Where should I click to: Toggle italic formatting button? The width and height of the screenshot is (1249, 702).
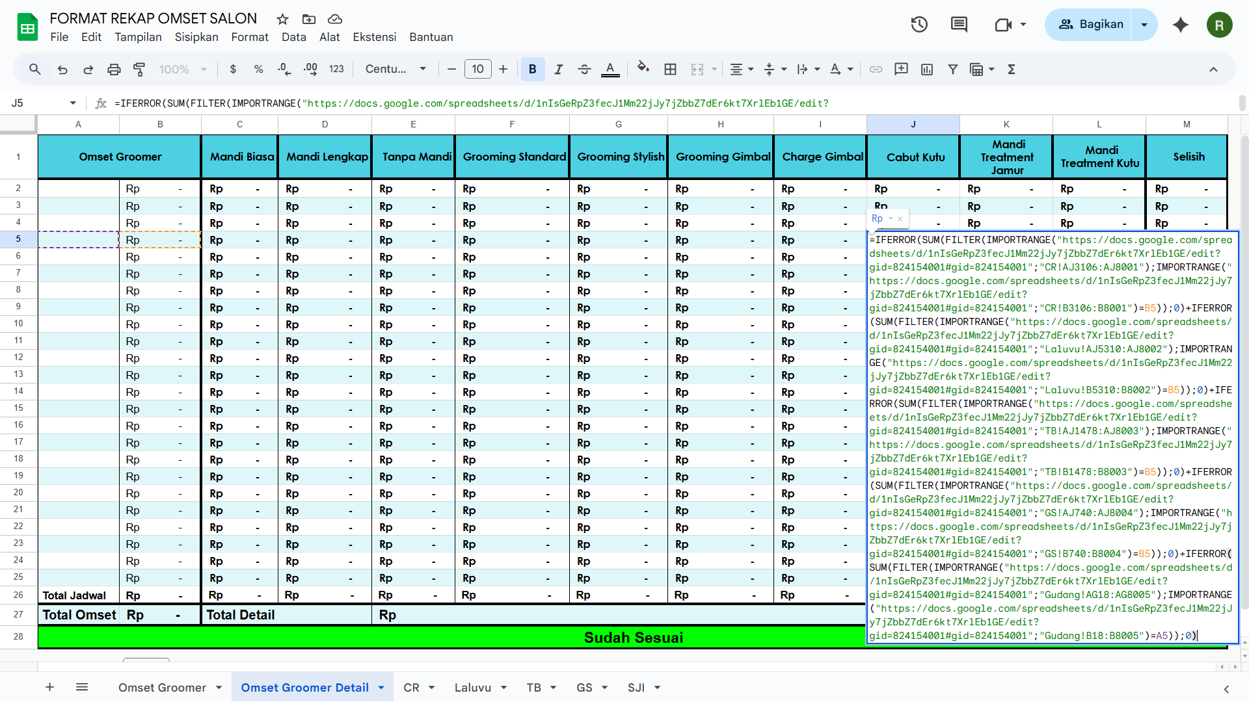558,69
